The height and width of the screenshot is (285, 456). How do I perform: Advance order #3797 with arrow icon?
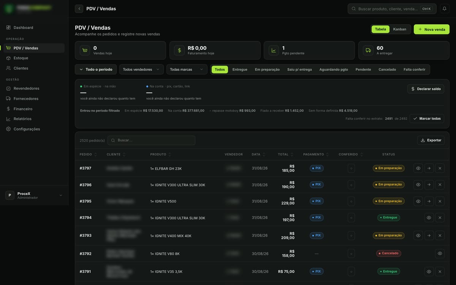coord(429,168)
